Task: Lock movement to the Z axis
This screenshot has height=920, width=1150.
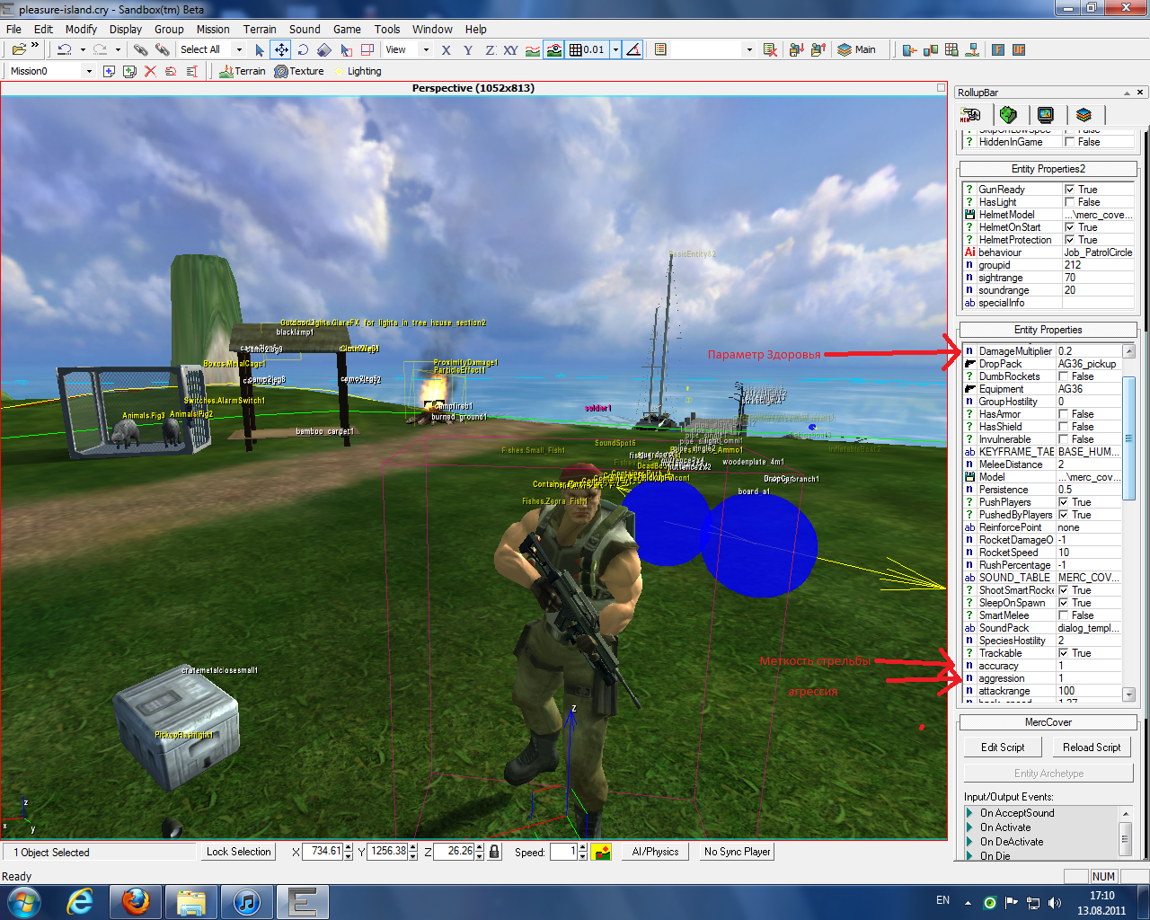Action: pos(490,50)
